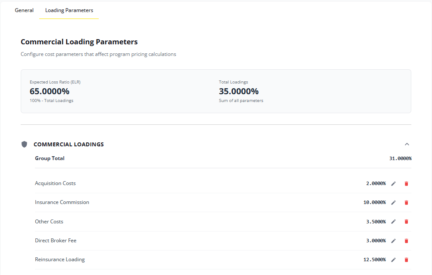The image size is (432, 275).
Task: Delete the Insurance Commission row
Action: click(x=406, y=203)
